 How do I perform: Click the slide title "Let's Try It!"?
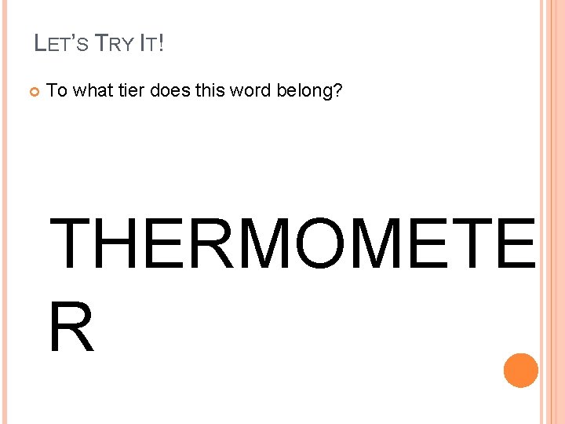[99, 43]
